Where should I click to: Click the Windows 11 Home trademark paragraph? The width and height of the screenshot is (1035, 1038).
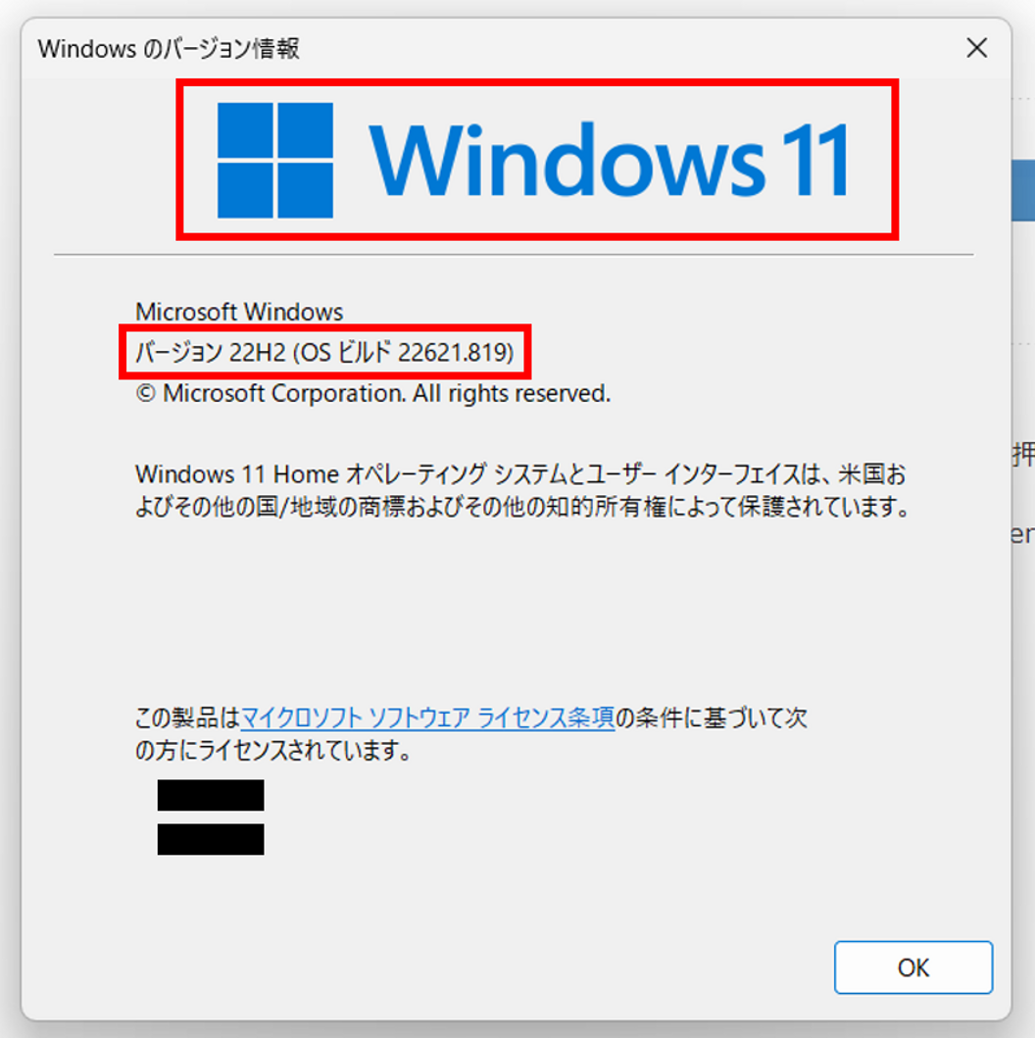point(523,490)
